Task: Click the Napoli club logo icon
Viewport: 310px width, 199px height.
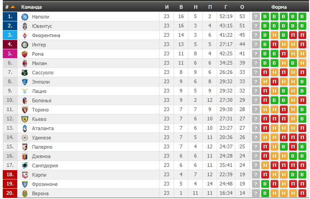Action: click(25, 17)
